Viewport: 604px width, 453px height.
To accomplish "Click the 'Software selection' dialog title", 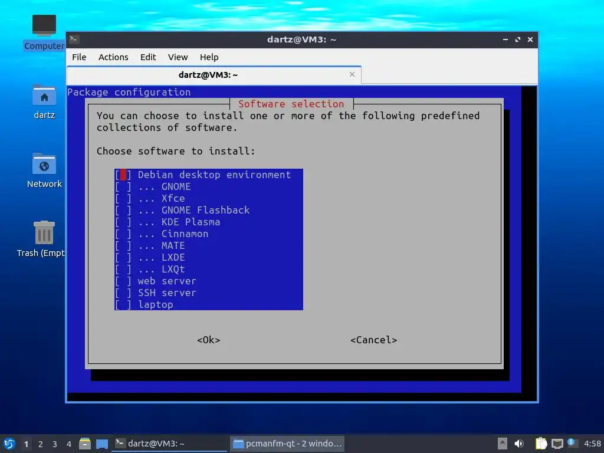I will point(291,104).
